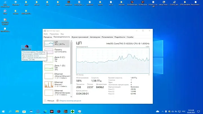Click the OneDrive cloud icon in system tray

pyautogui.click(x=158, y=111)
